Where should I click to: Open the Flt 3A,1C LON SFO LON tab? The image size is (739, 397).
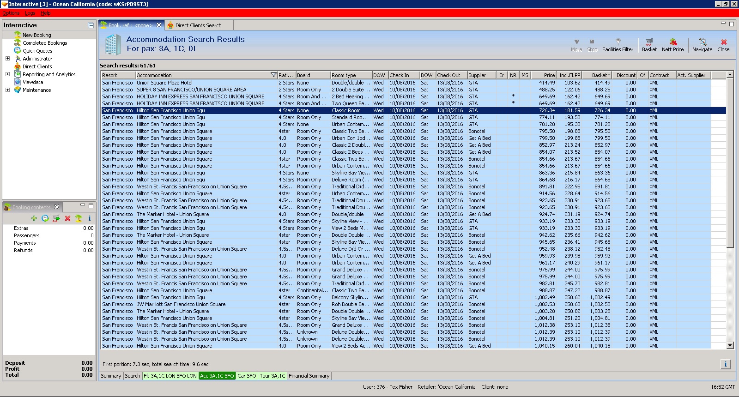[170, 376]
